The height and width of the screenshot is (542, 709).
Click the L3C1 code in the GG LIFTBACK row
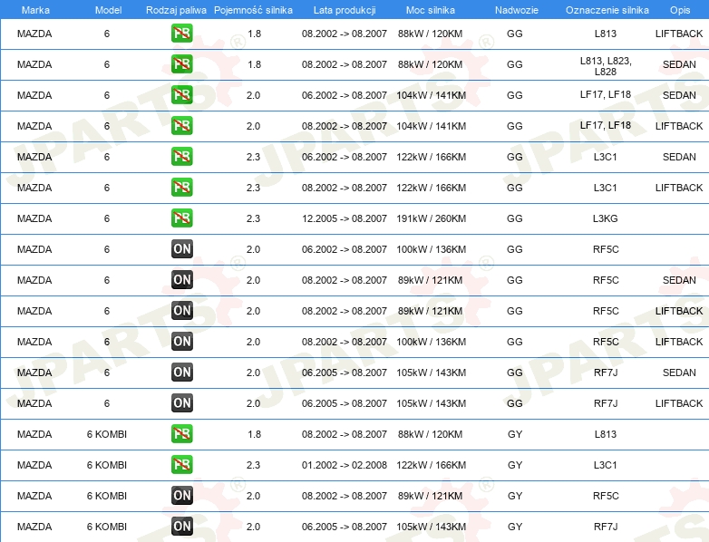(605, 188)
